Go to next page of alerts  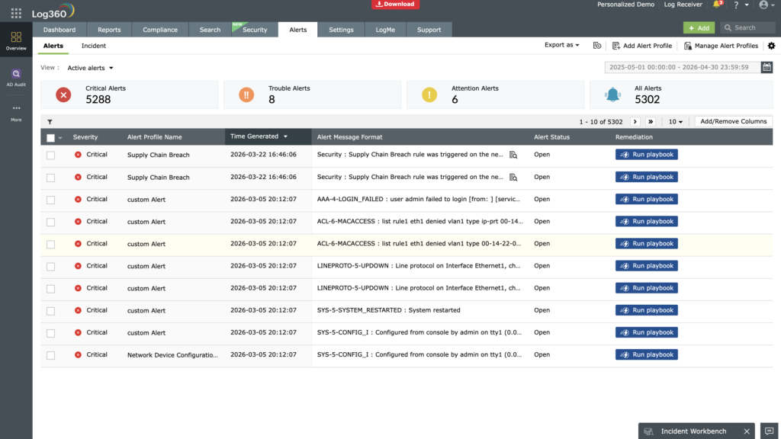pos(635,121)
